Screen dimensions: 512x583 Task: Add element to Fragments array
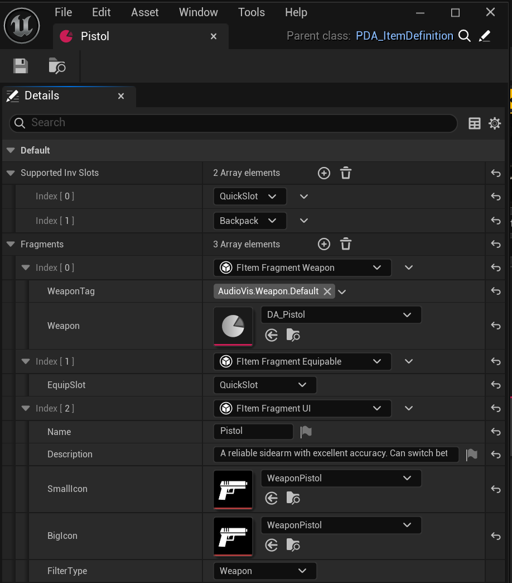tap(323, 244)
